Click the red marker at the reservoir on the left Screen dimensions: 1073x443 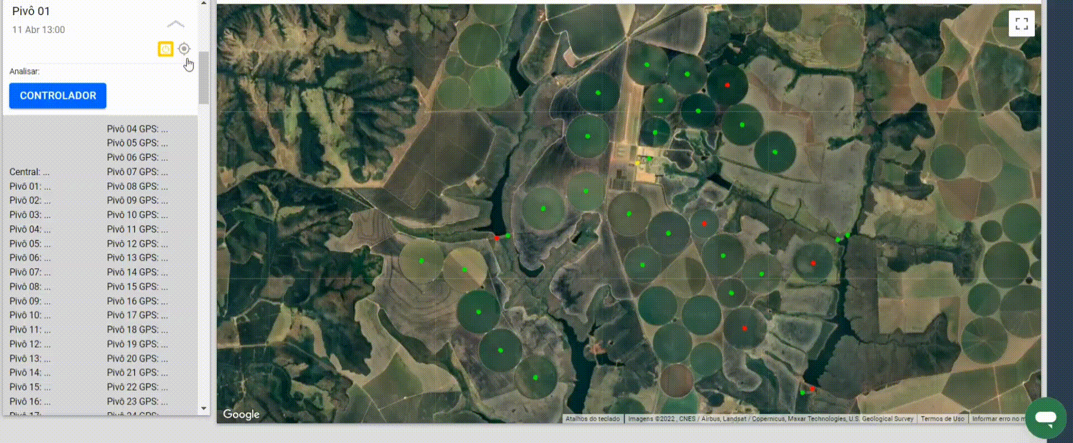(496, 238)
